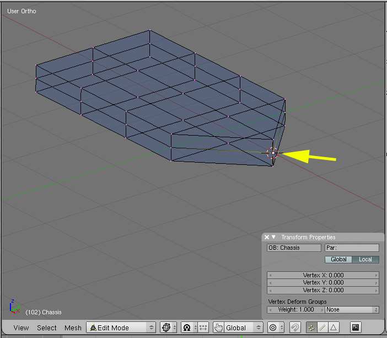Switch Transform Properties to Global coordinates
The width and height of the screenshot is (387, 338).
338,259
